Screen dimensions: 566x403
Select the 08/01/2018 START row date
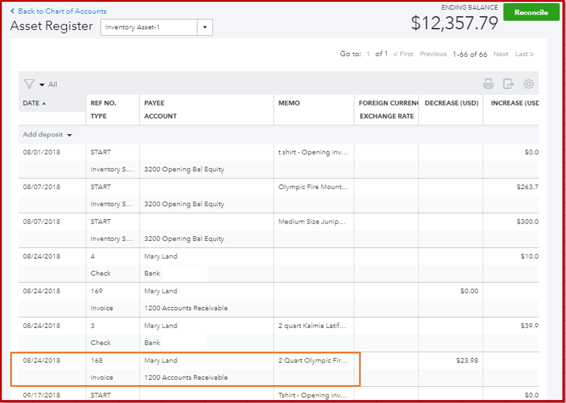click(42, 152)
